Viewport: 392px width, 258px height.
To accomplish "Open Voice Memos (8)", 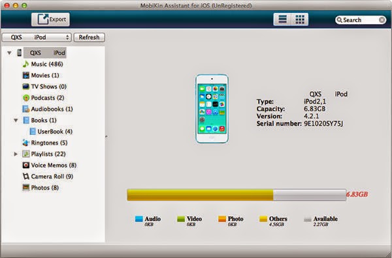I will point(54,165).
